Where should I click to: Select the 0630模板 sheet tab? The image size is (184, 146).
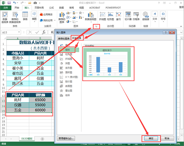(x=27, y=139)
